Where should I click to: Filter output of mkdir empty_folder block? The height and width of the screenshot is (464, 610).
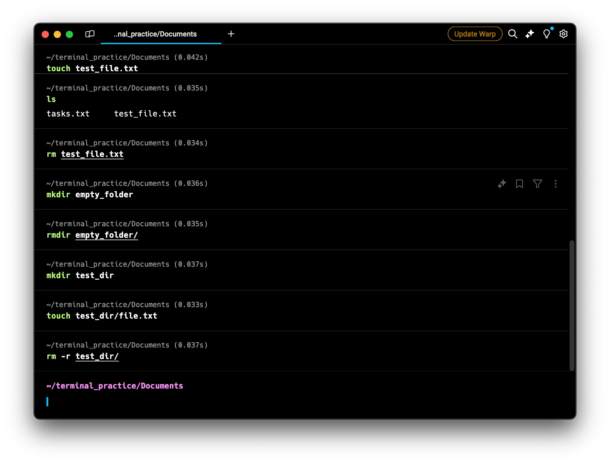tap(537, 184)
